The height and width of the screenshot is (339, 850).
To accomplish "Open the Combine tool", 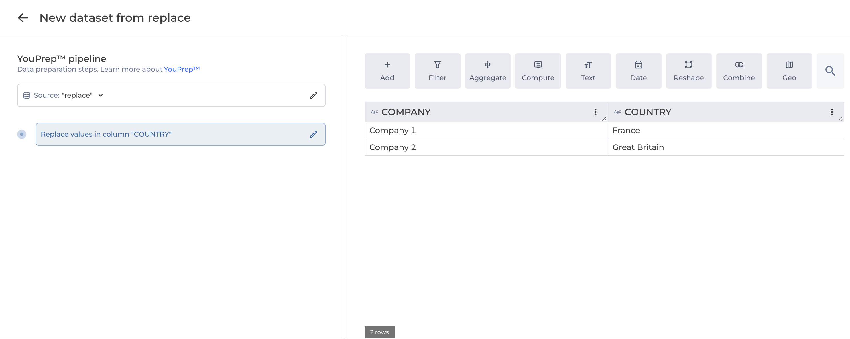I will 739,71.
